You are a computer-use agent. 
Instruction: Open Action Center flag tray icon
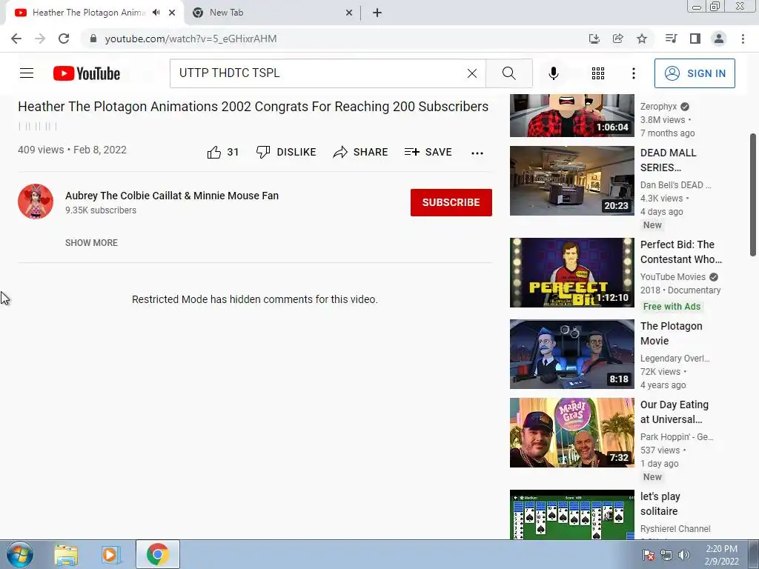[648, 555]
